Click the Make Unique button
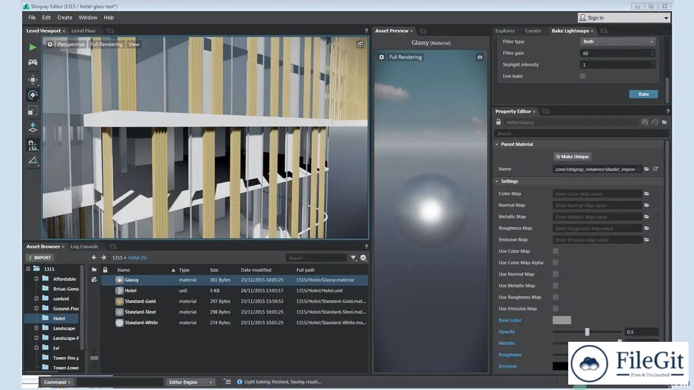Screen dimensions: 694x390 [x=573, y=157]
